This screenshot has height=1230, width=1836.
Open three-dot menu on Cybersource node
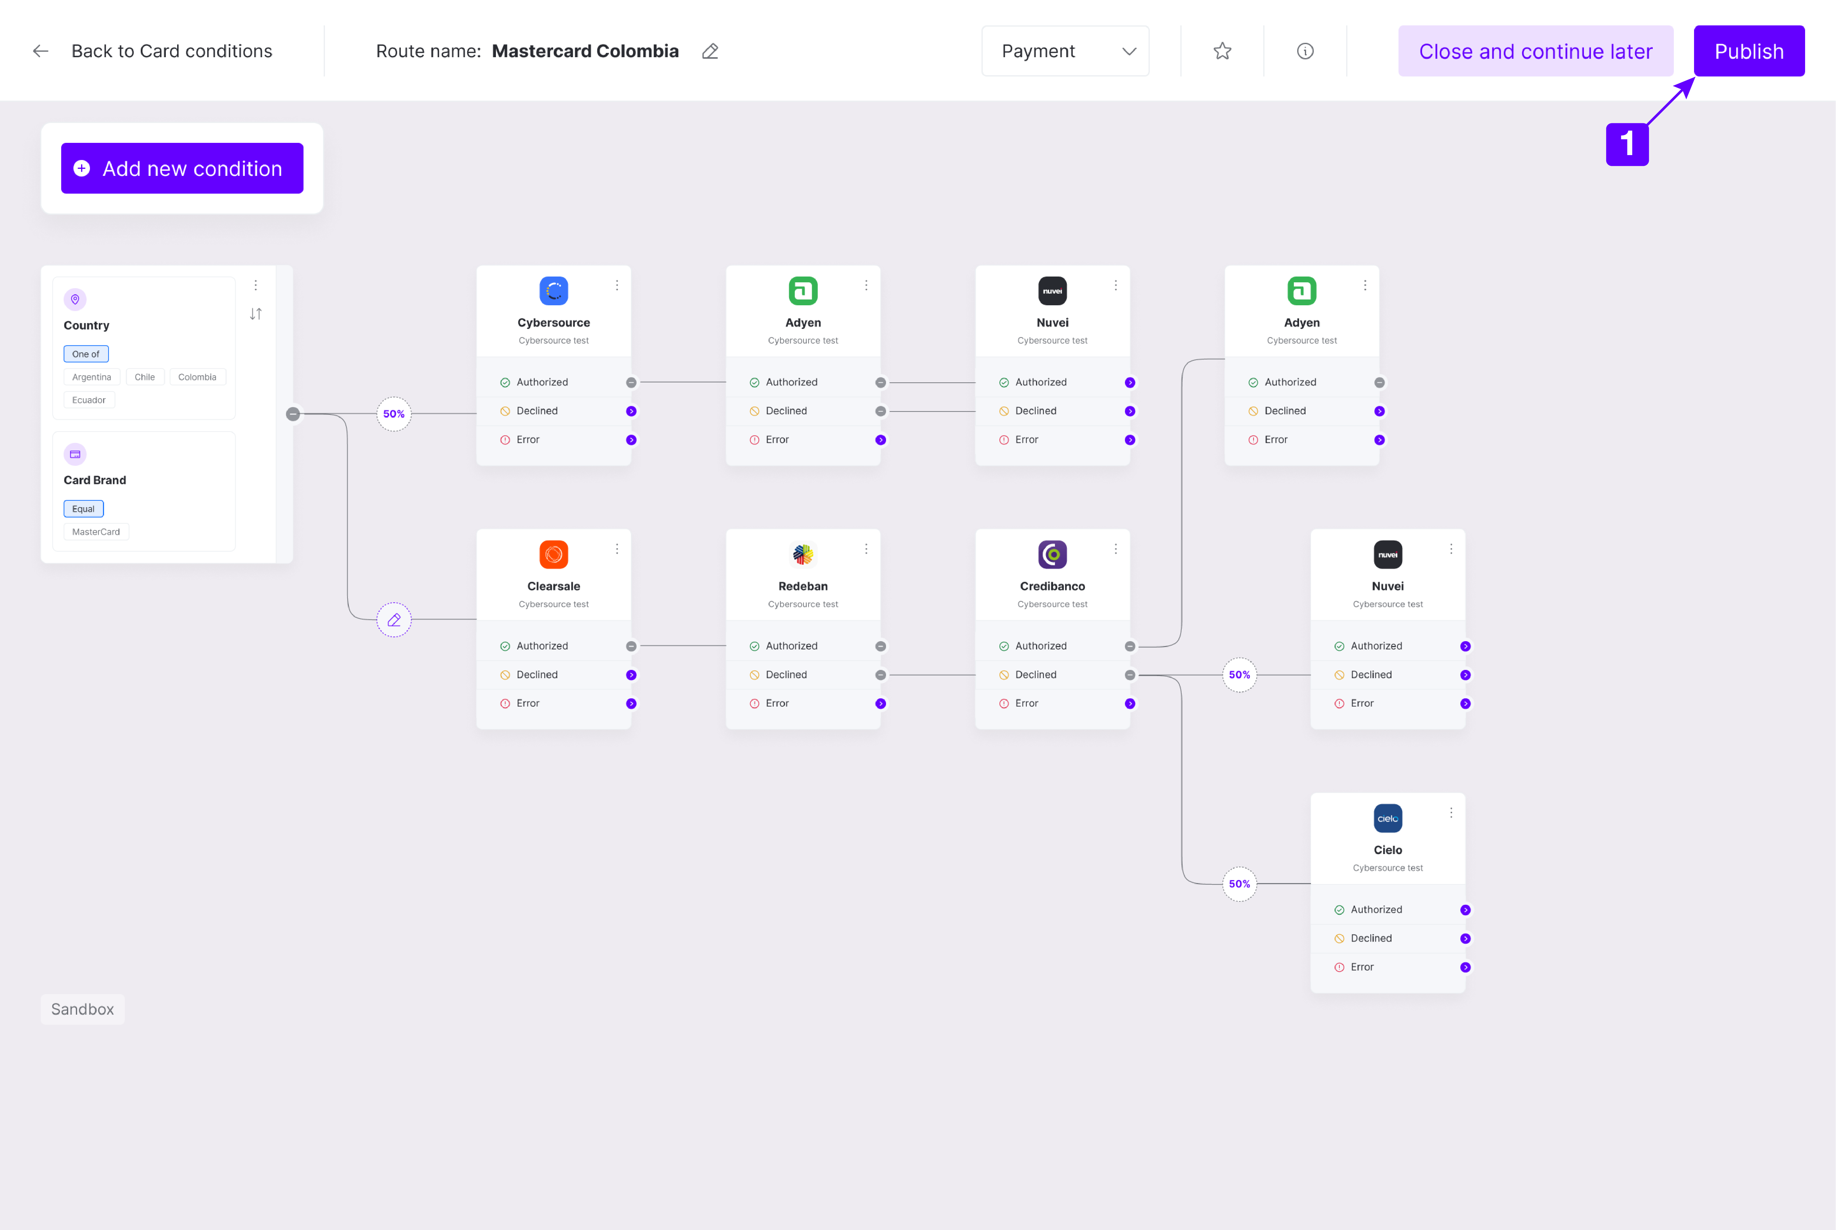click(617, 285)
